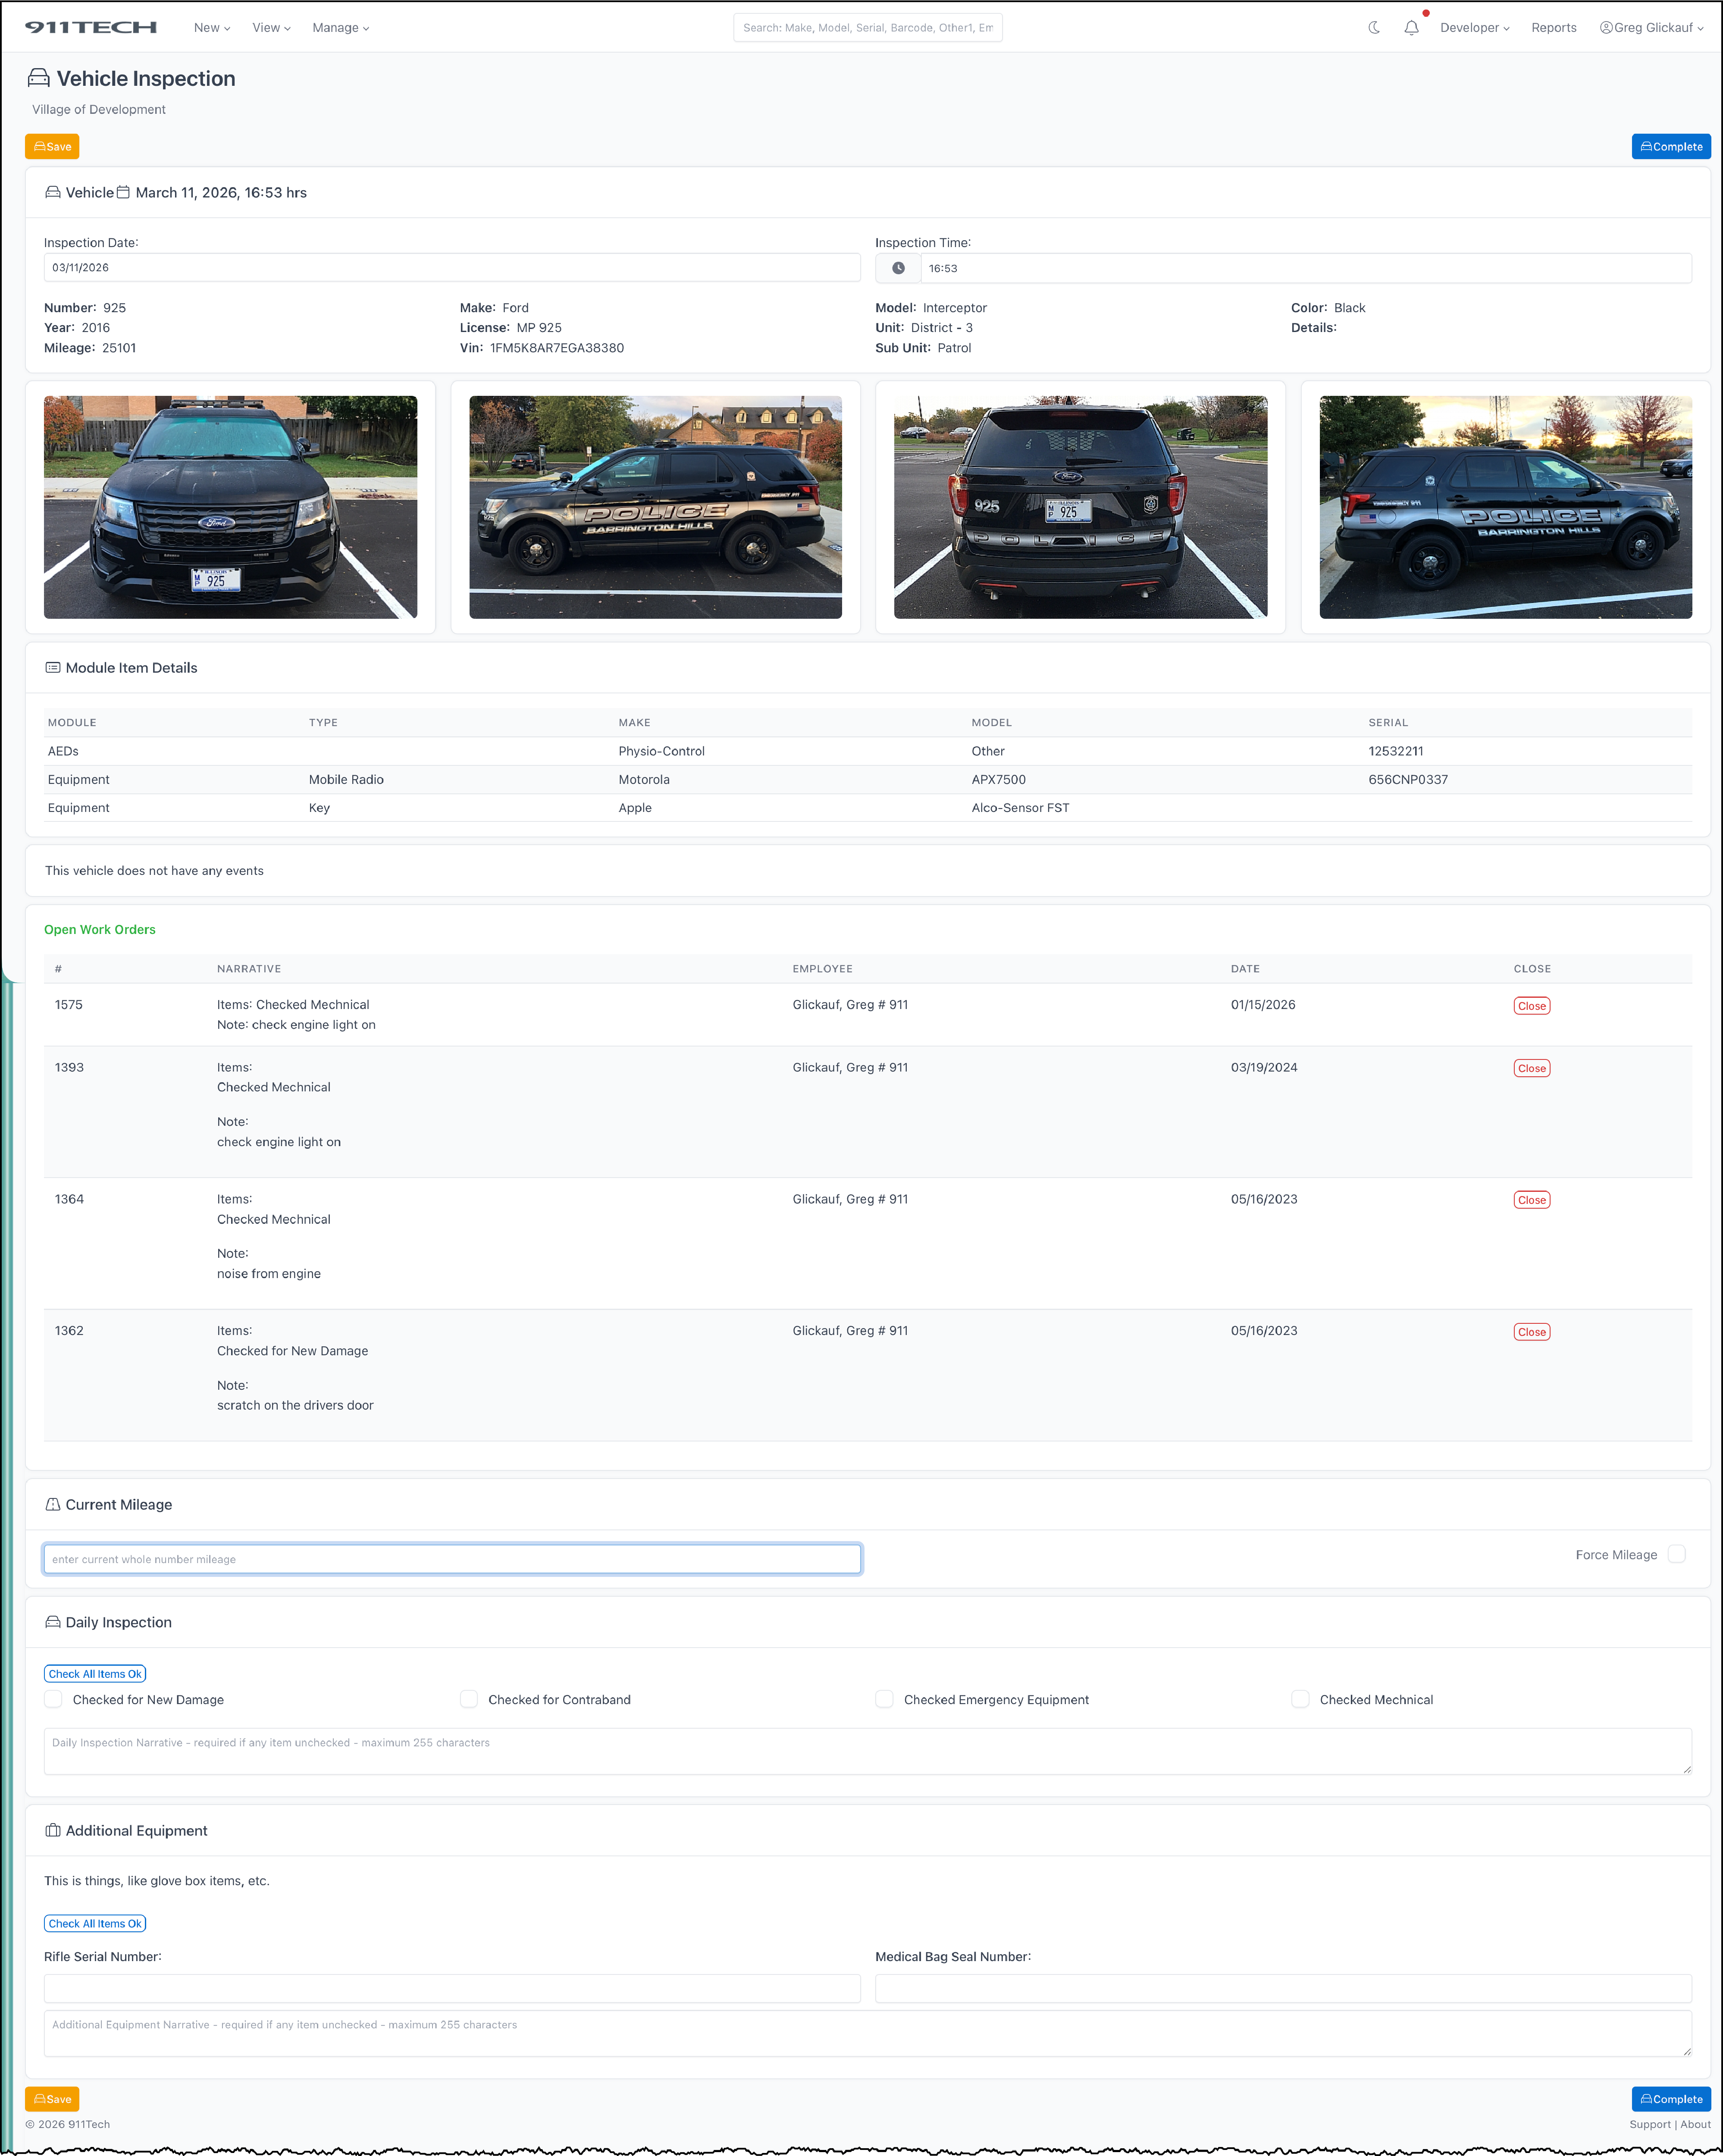Click the clock icon beside Inspection Time

pyautogui.click(x=898, y=268)
